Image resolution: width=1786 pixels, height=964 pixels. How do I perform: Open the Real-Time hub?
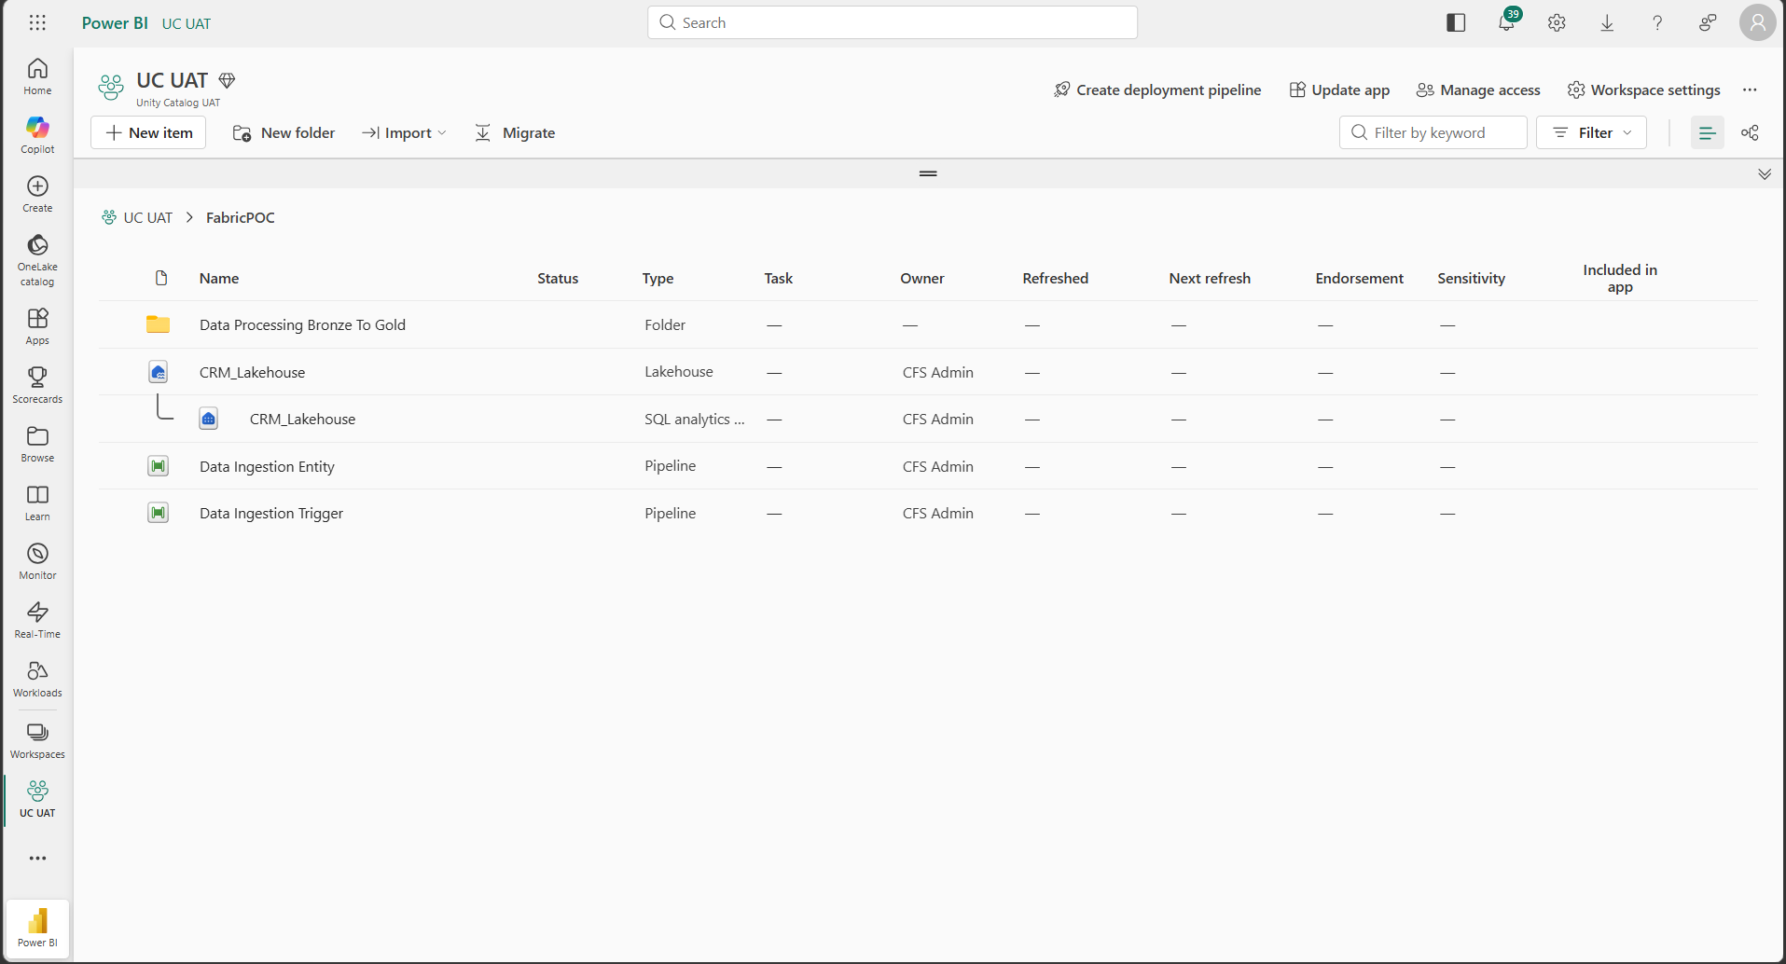(37, 620)
